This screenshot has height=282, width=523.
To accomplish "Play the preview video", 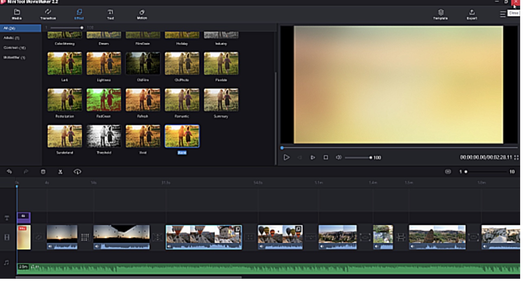I will (286, 157).
